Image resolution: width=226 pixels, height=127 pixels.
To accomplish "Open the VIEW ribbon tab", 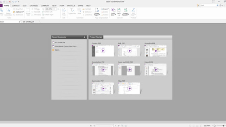I will coord(54,6).
